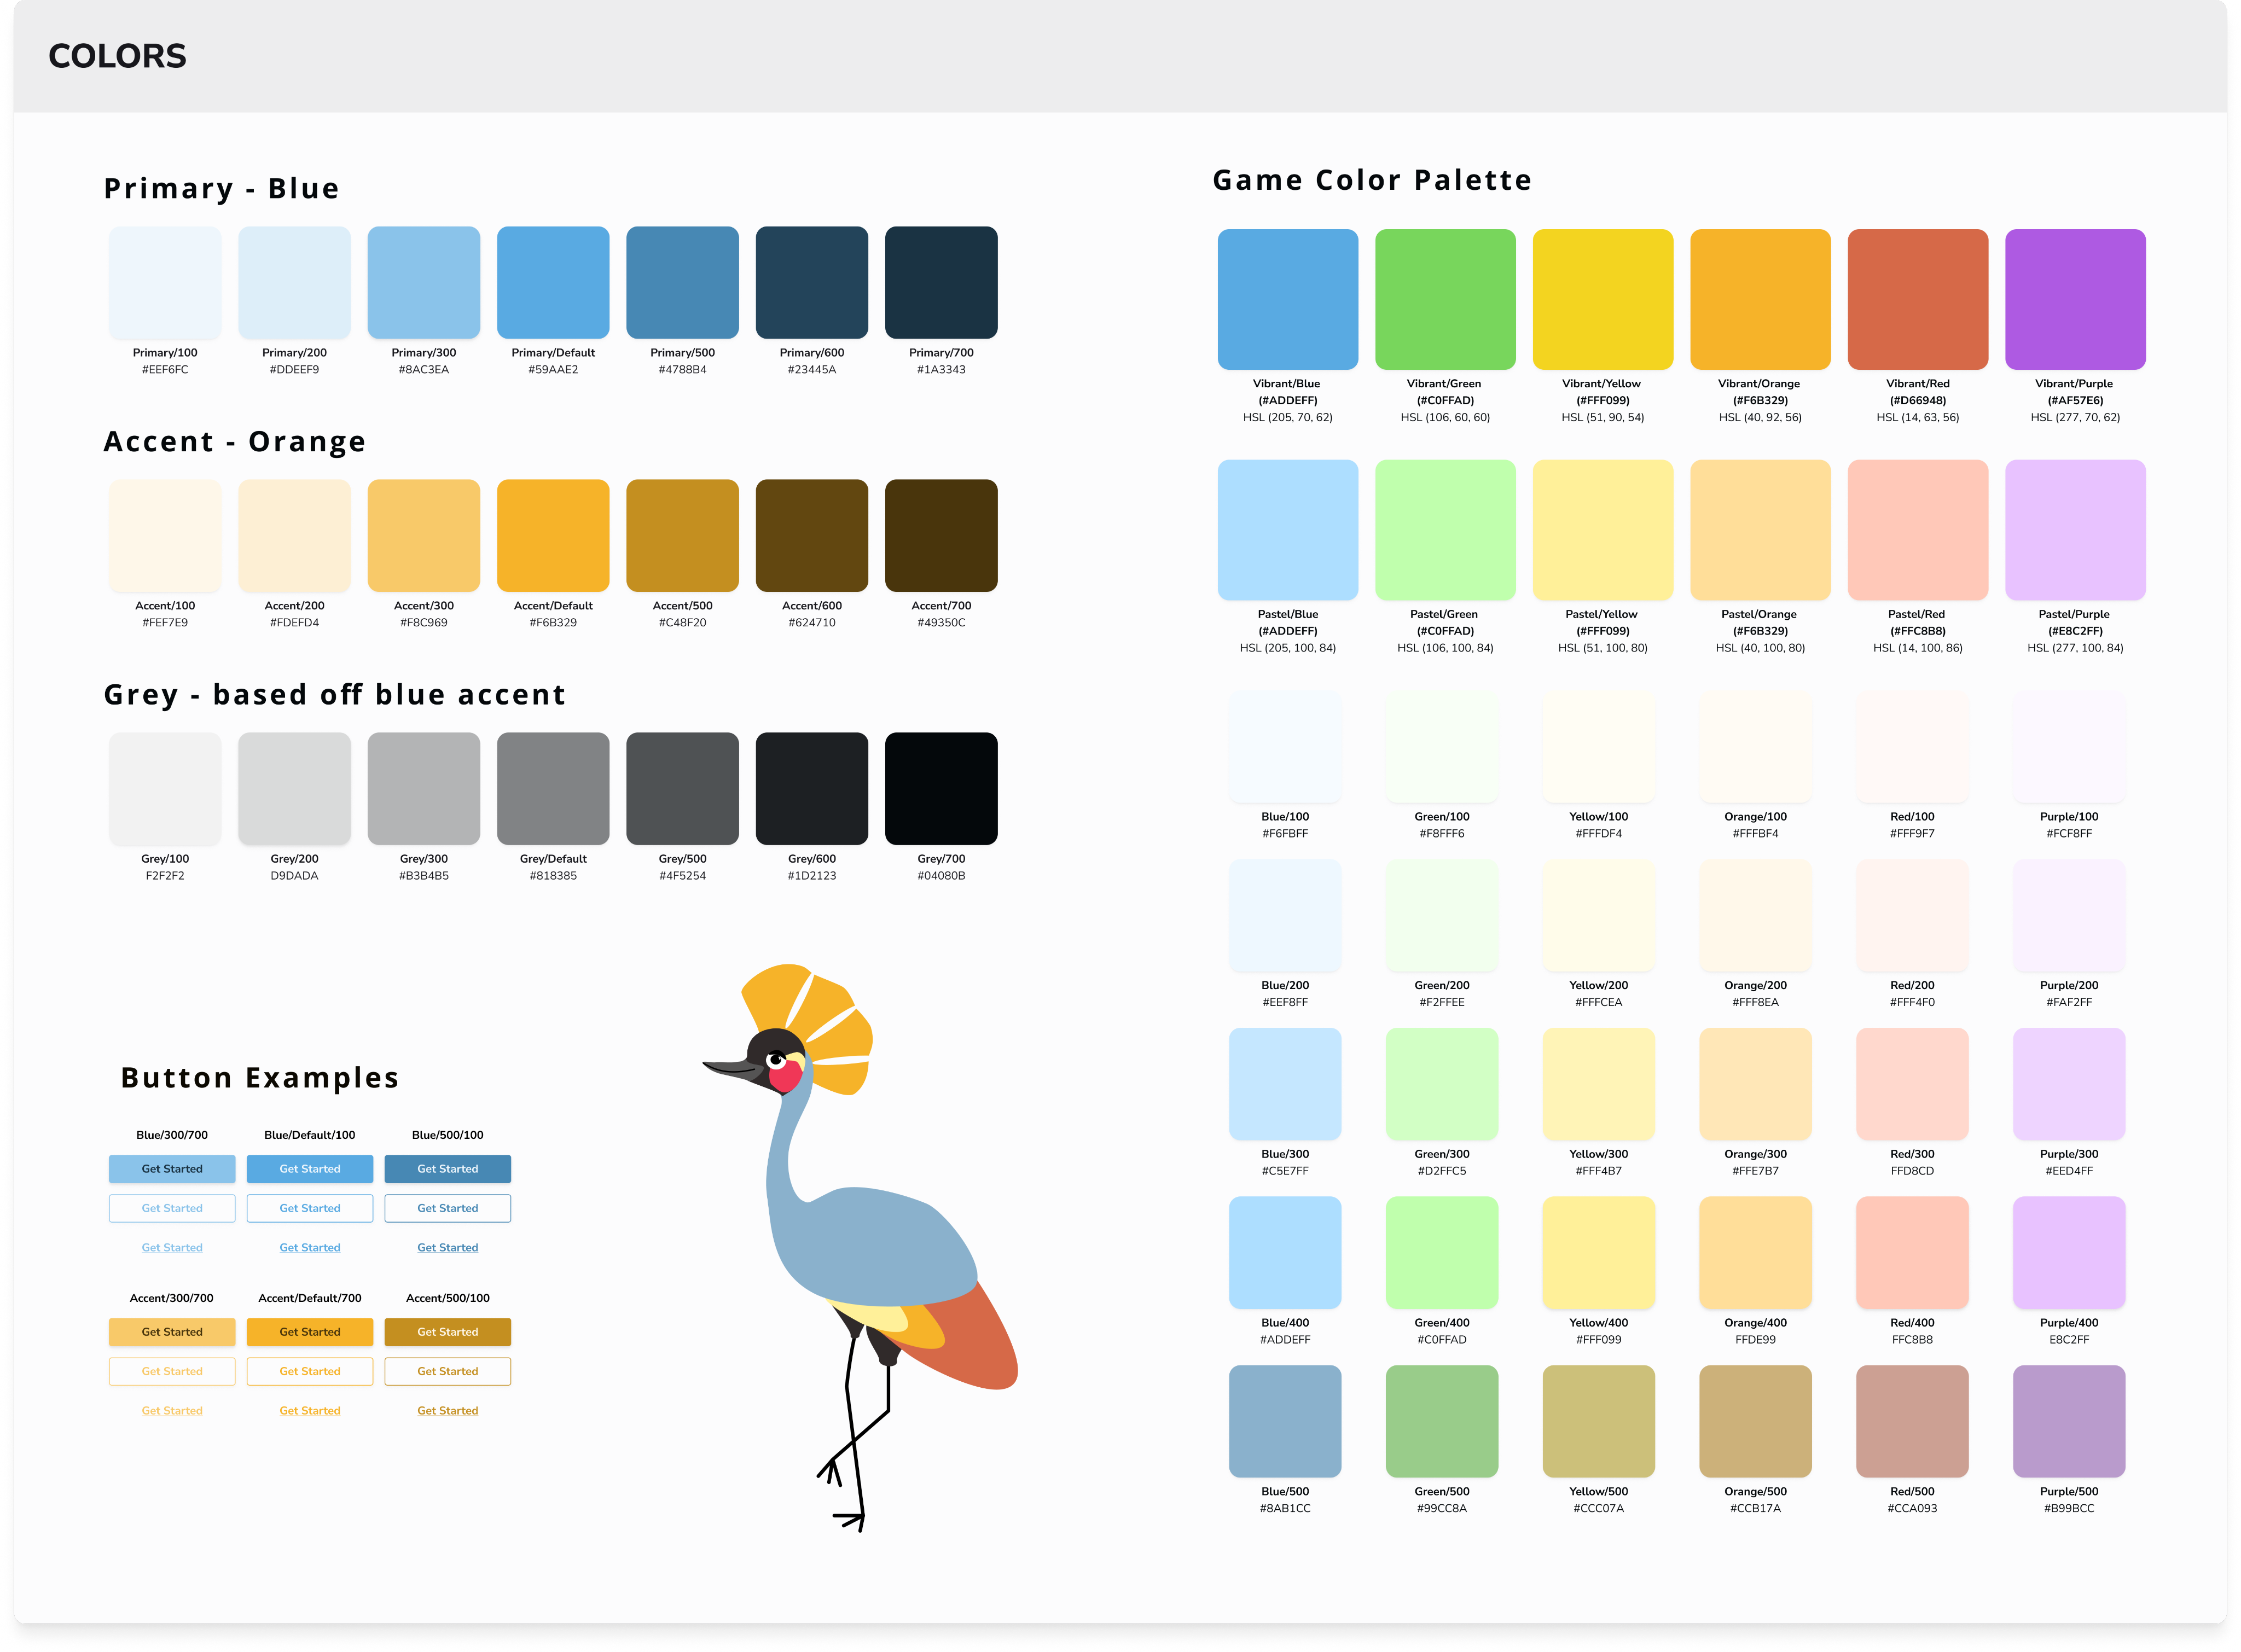The width and height of the screenshot is (2241, 1652).
Task: Click the Pastel/Red palette swatch
Action: click(x=1917, y=530)
